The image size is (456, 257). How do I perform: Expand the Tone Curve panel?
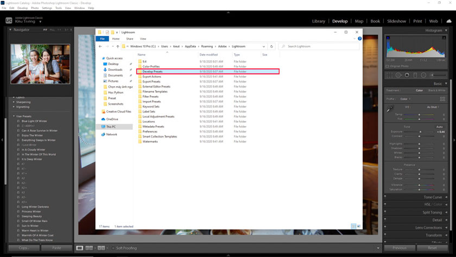[x=446, y=197]
